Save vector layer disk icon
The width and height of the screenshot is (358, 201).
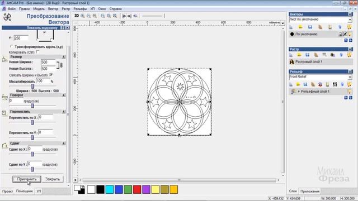tap(310, 27)
